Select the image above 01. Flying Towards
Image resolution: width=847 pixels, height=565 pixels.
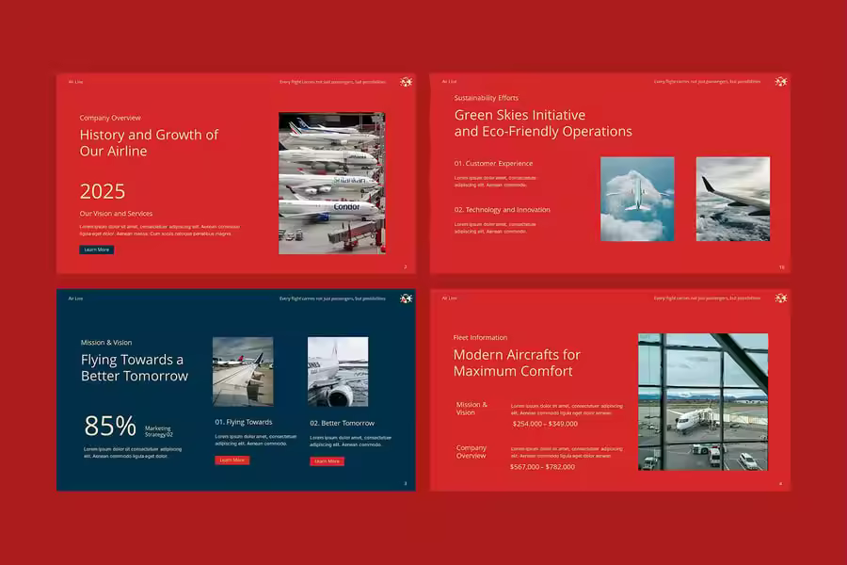[x=243, y=371]
